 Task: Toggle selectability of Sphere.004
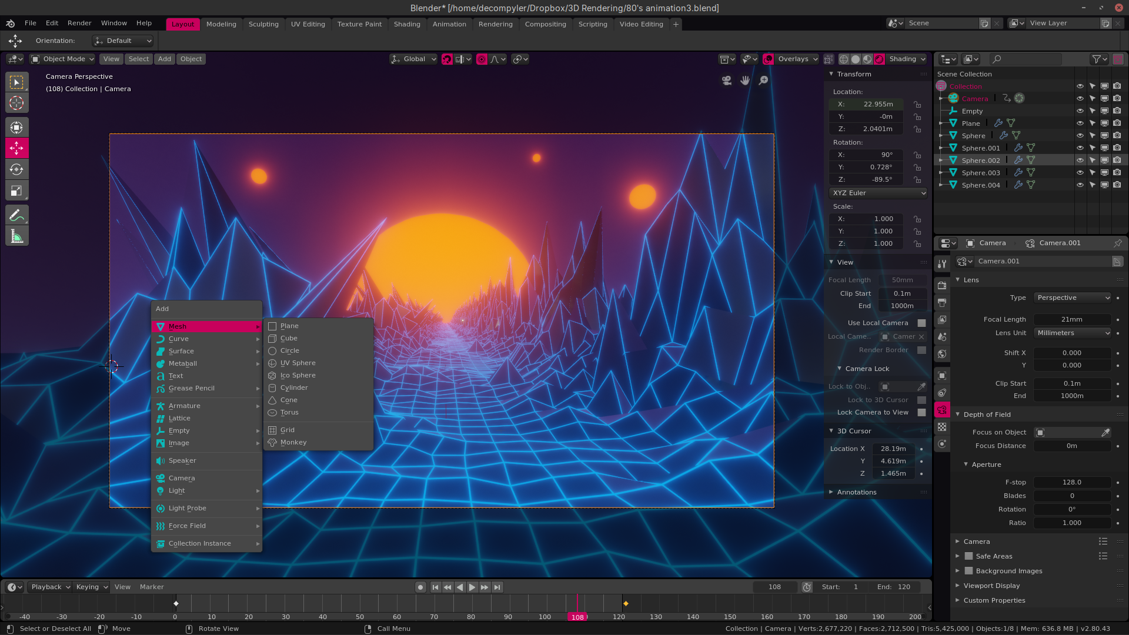coord(1093,185)
